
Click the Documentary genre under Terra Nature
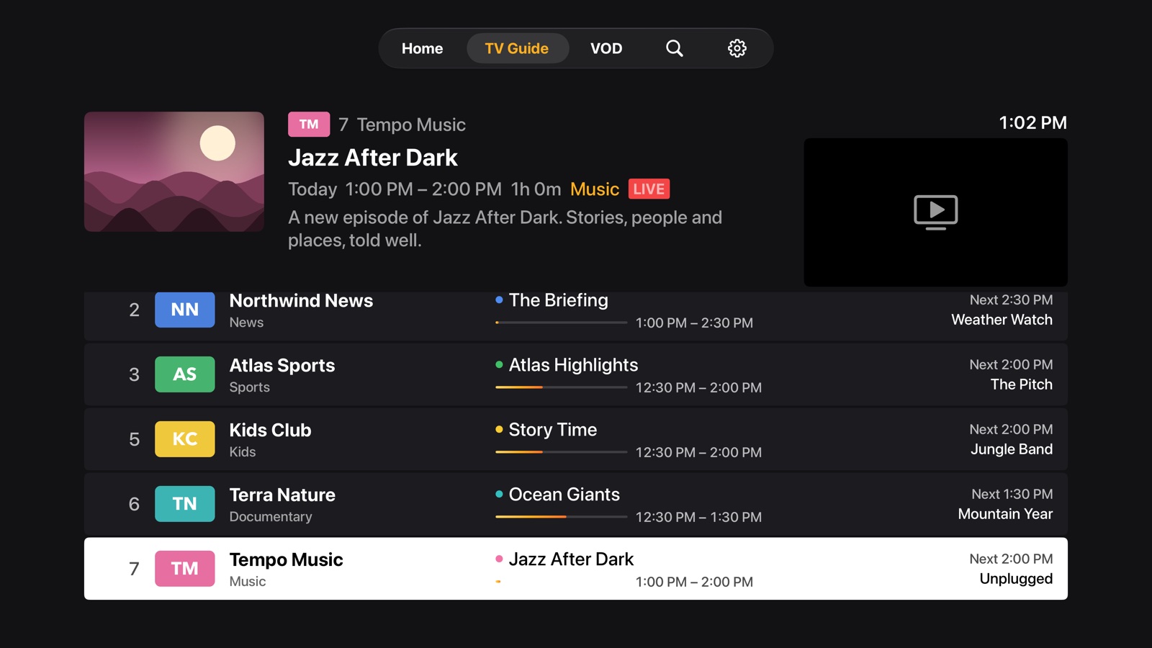point(271,517)
